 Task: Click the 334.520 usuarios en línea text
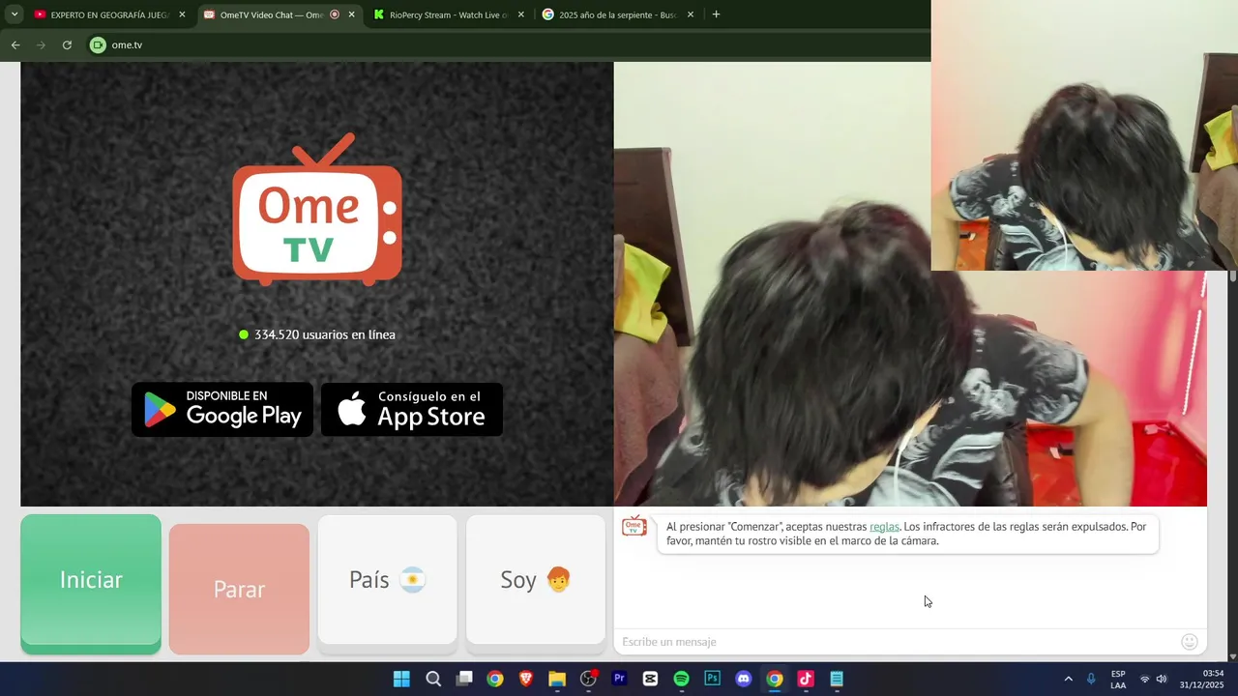(325, 334)
